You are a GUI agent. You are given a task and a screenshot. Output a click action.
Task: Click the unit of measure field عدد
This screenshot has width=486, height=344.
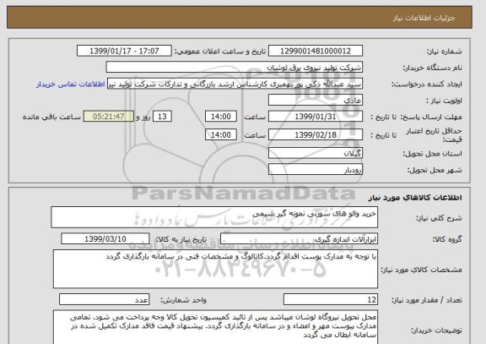coord(104,299)
